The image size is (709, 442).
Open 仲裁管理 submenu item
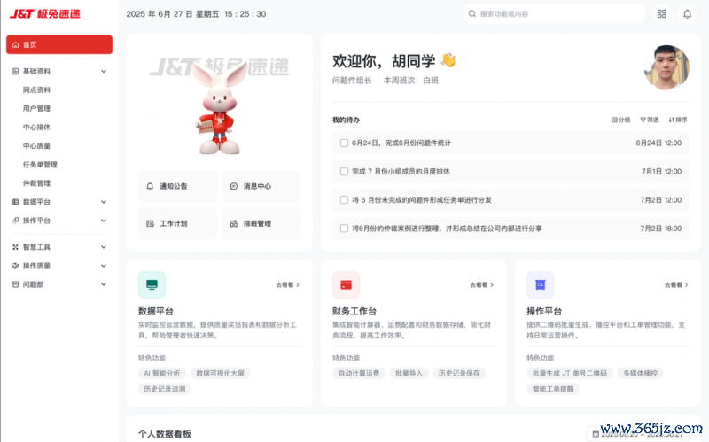coord(36,183)
